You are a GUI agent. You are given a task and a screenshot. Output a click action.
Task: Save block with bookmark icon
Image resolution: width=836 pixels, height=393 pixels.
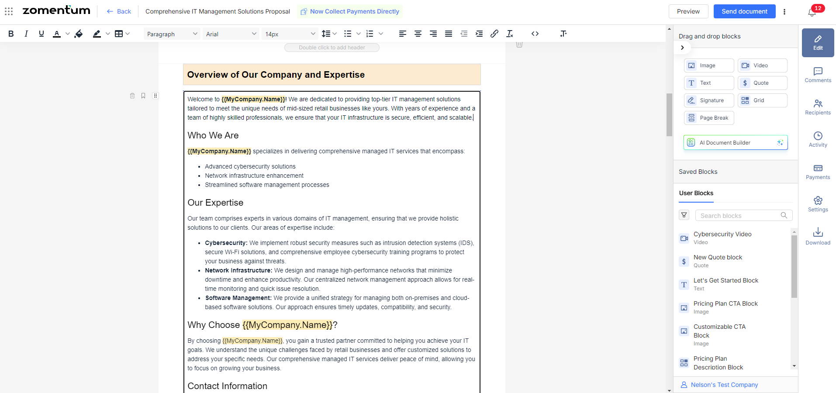tap(143, 96)
